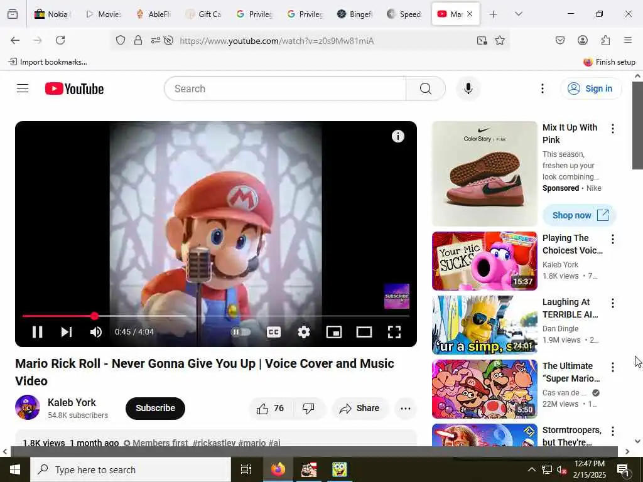Expand the list all tabs chevron
The width and height of the screenshot is (643, 482).
click(519, 14)
